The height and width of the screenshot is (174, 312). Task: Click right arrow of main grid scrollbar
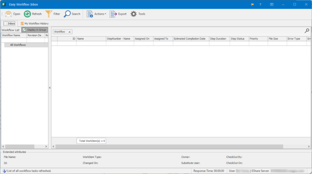pyautogui.click(x=309, y=147)
